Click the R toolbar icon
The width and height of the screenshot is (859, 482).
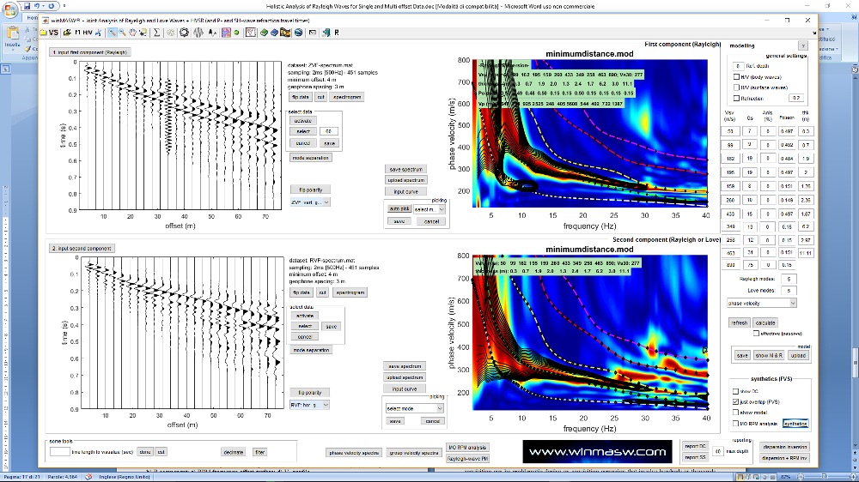click(337, 33)
